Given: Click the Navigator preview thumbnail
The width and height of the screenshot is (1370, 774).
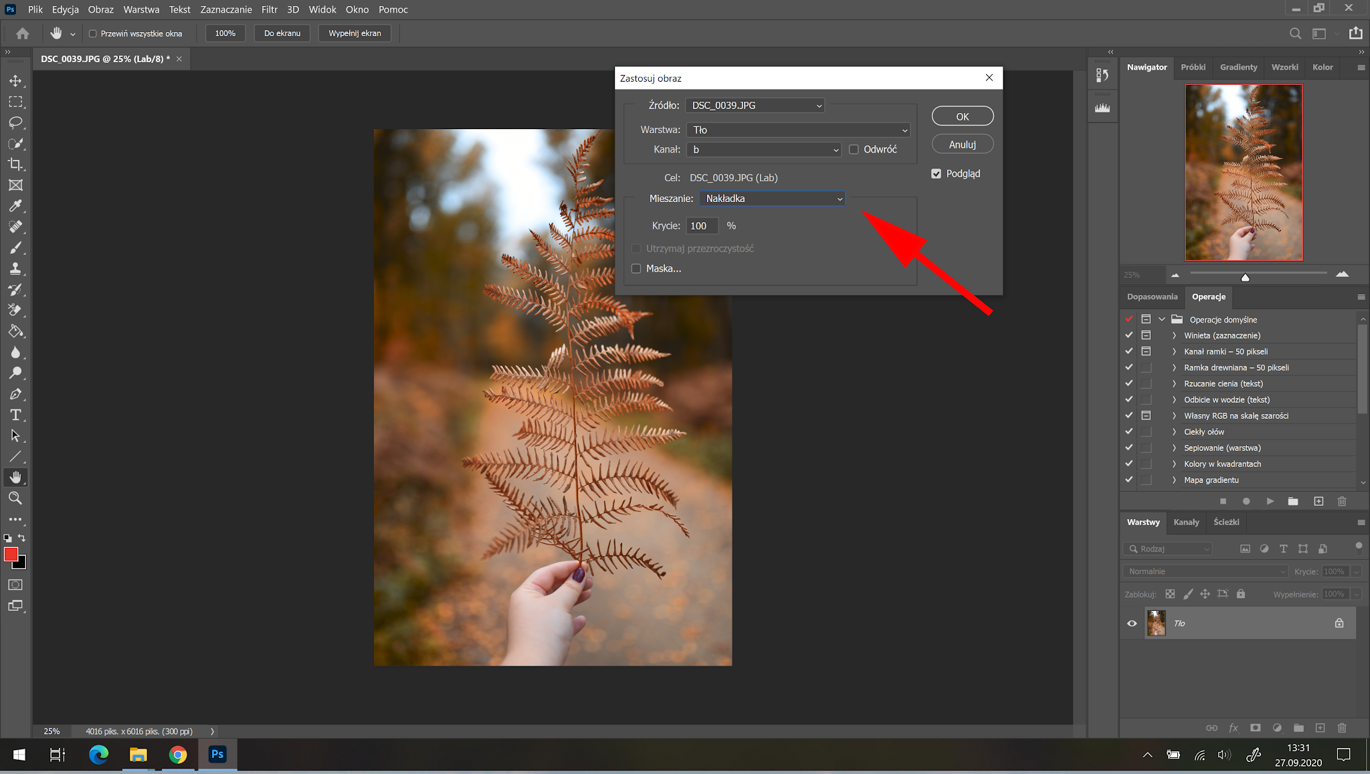Looking at the screenshot, I should (1244, 173).
